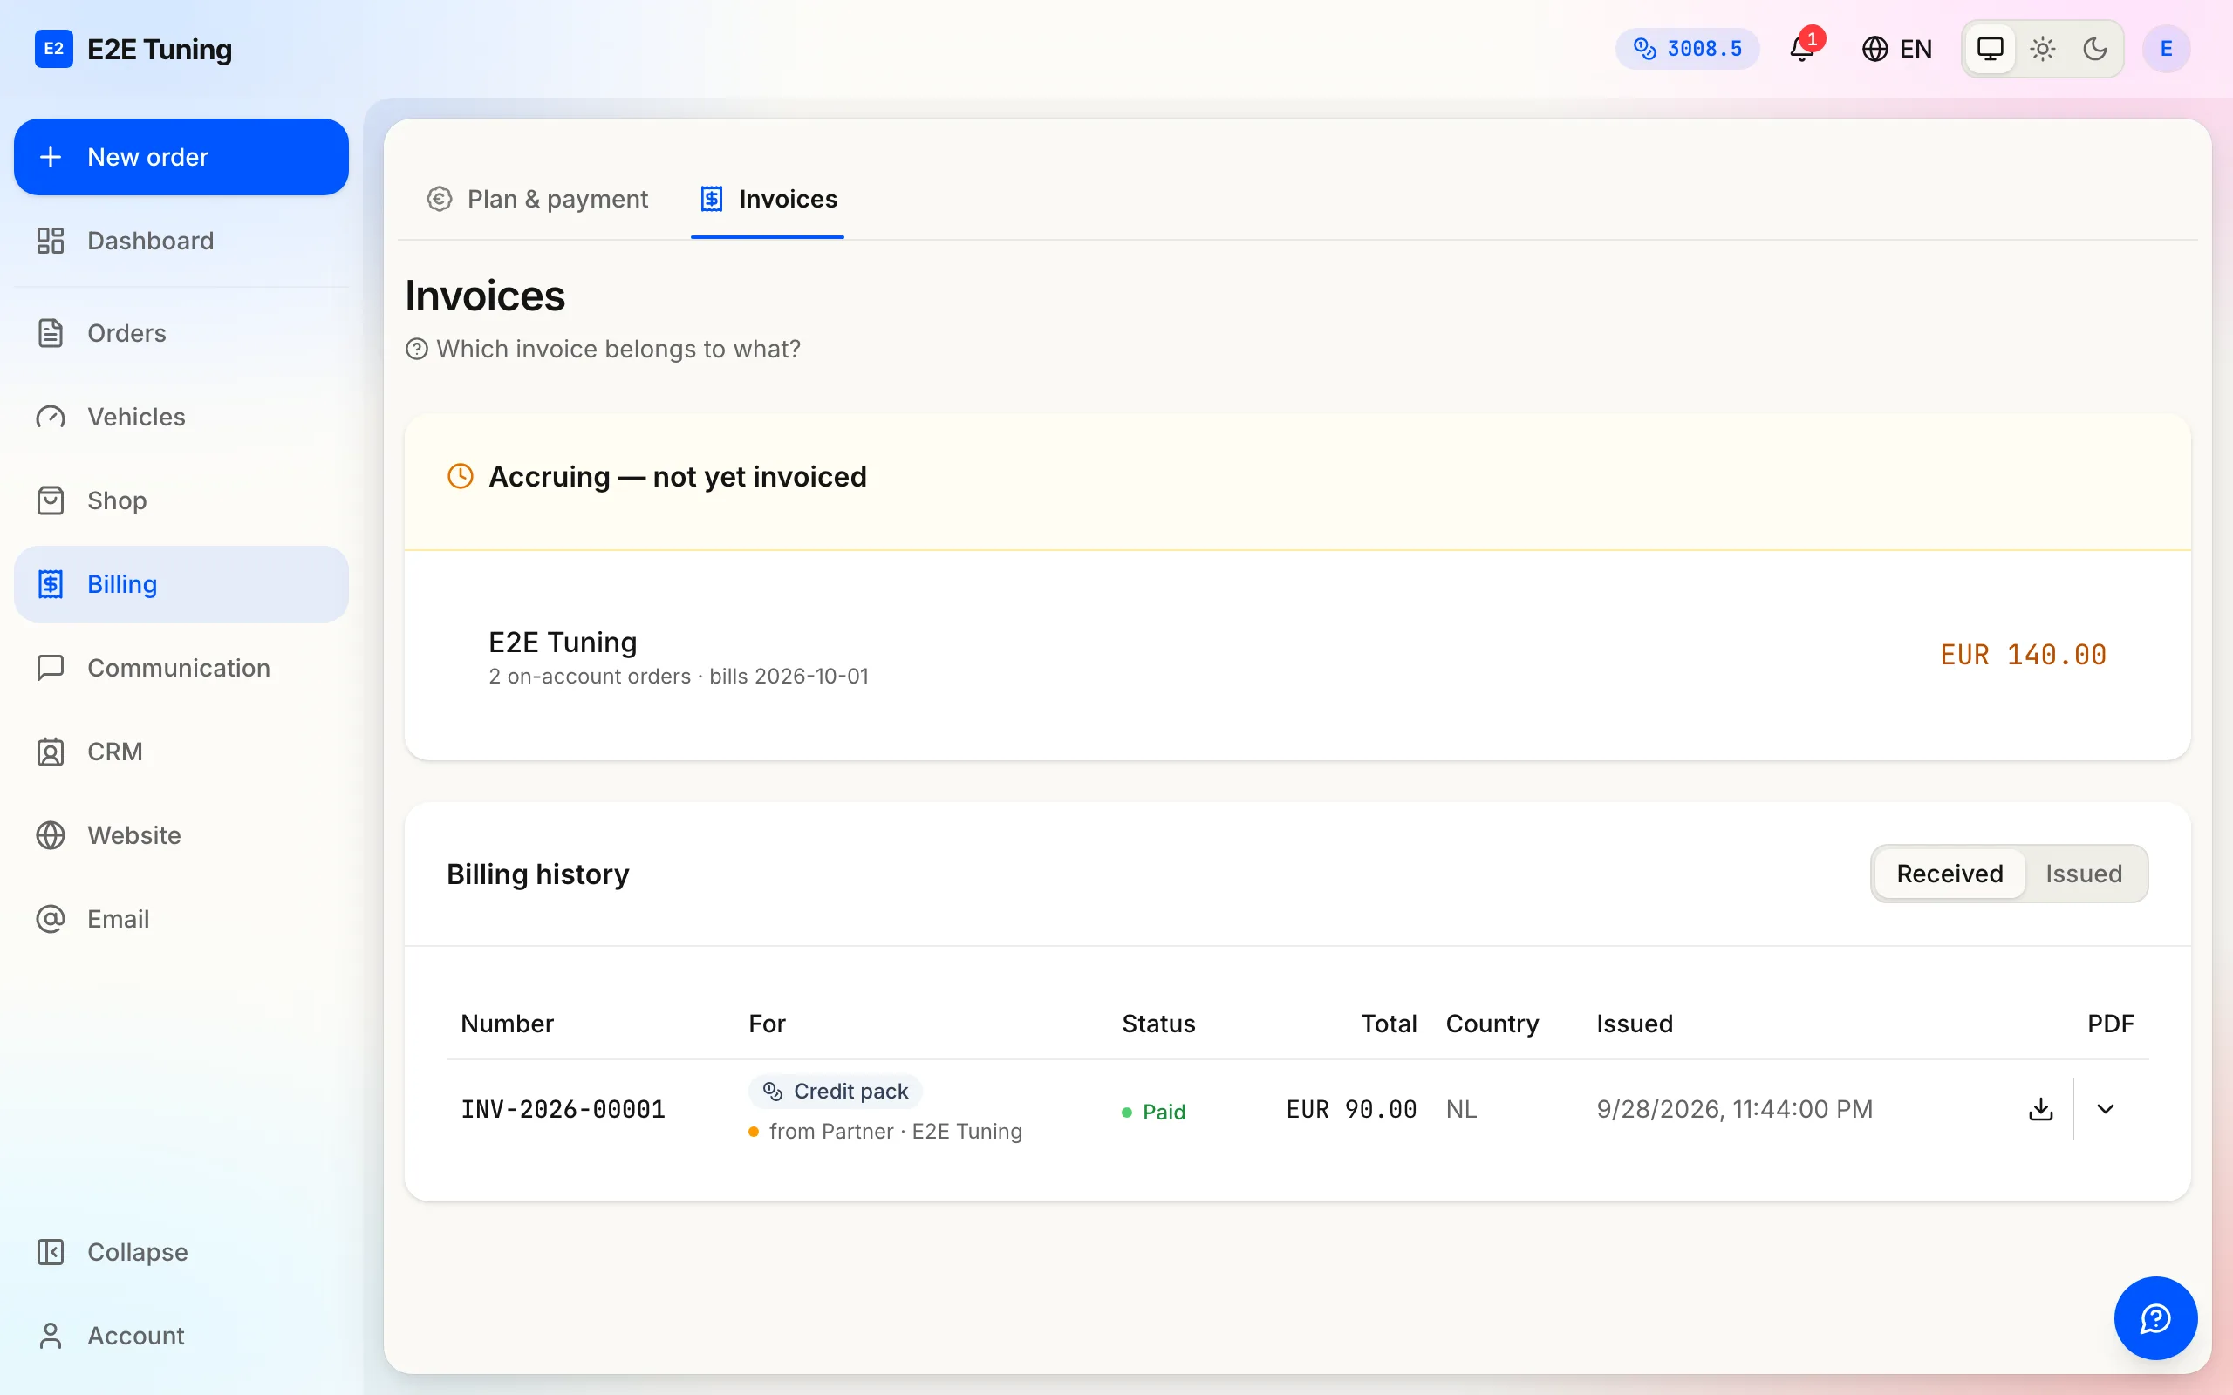Click invoice number INV-2026-00001
2233x1395 pixels.
563,1109
